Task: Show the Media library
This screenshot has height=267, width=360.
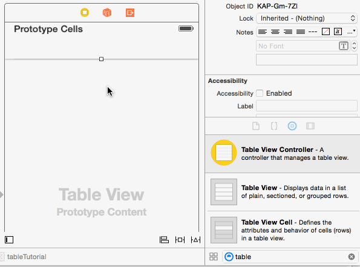Action: (x=310, y=126)
